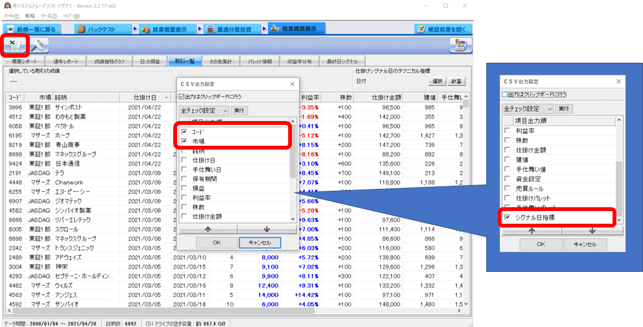Open the ヘルプ(H) menu
643x327 pixels.
[71, 16]
